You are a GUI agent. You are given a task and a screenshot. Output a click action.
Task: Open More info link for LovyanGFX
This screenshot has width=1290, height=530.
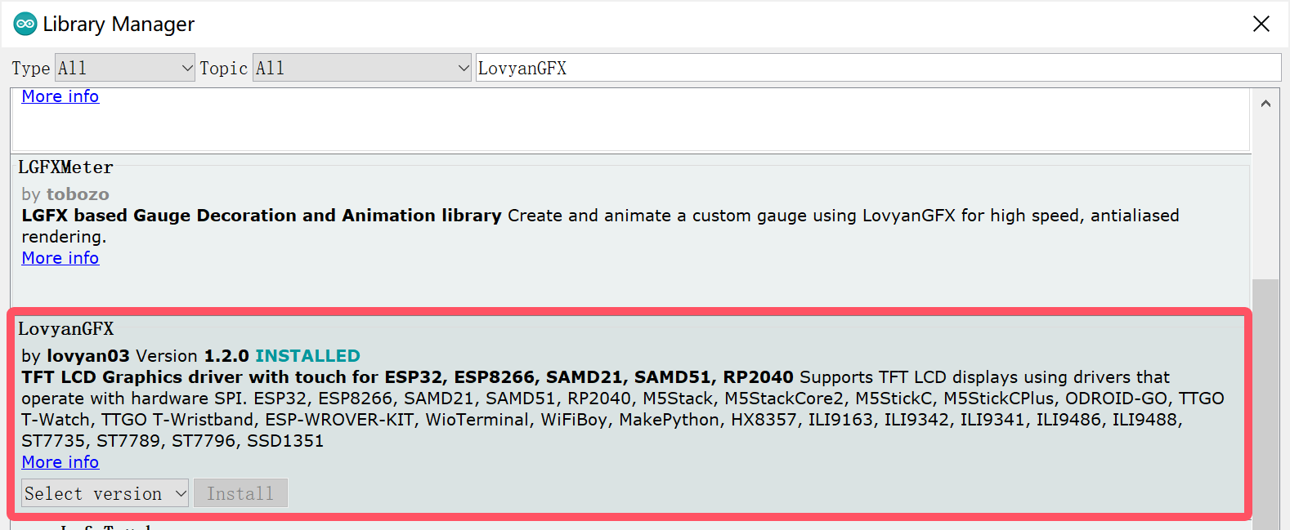tap(60, 462)
